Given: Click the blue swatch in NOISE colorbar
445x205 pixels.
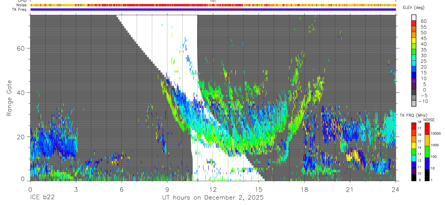Looking at the screenshot, I should point(427,163).
